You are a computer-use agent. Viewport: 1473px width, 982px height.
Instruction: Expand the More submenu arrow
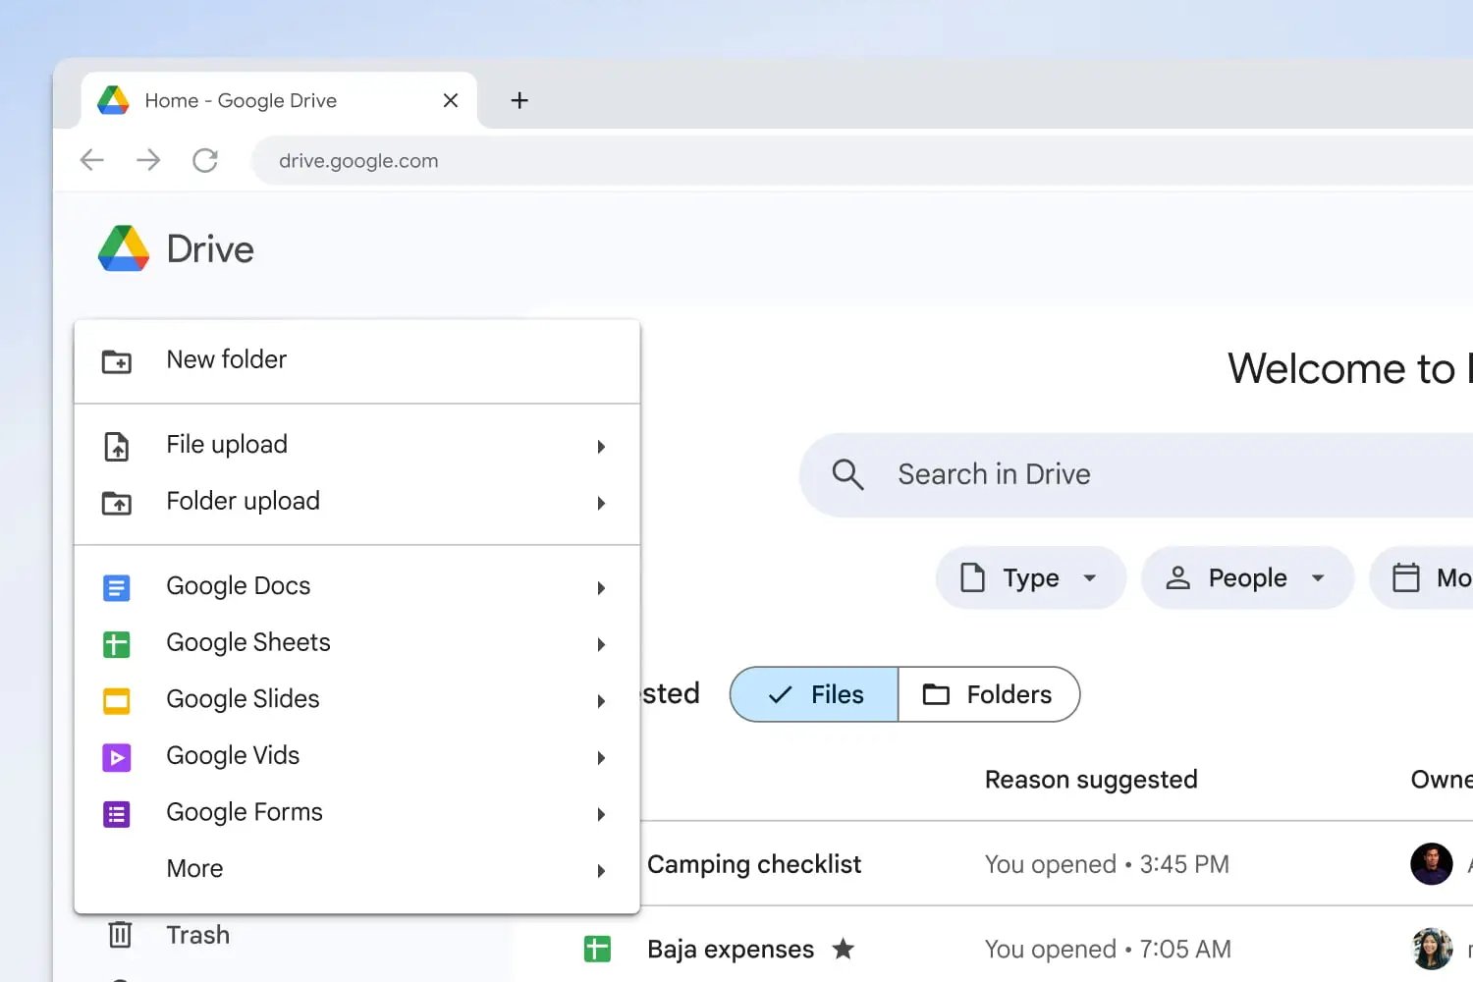pyautogui.click(x=601, y=871)
